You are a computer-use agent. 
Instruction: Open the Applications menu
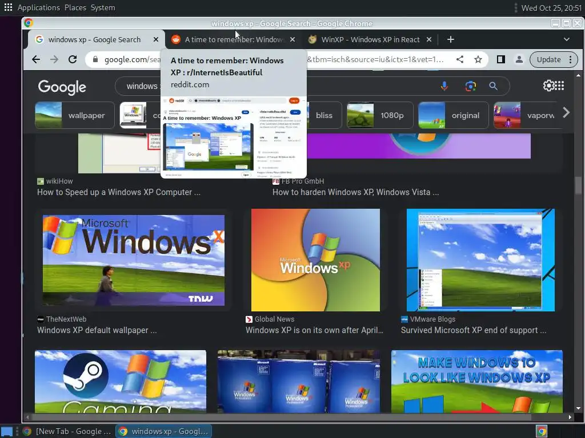[x=38, y=7]
